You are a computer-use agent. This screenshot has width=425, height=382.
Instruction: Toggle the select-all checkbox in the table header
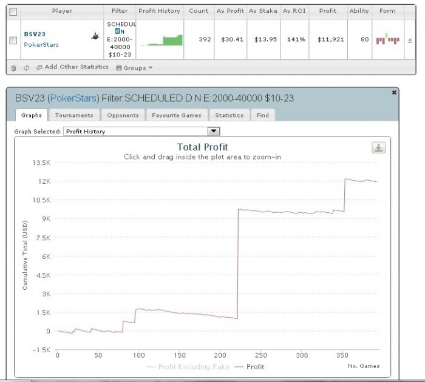[x=13, y=12]
